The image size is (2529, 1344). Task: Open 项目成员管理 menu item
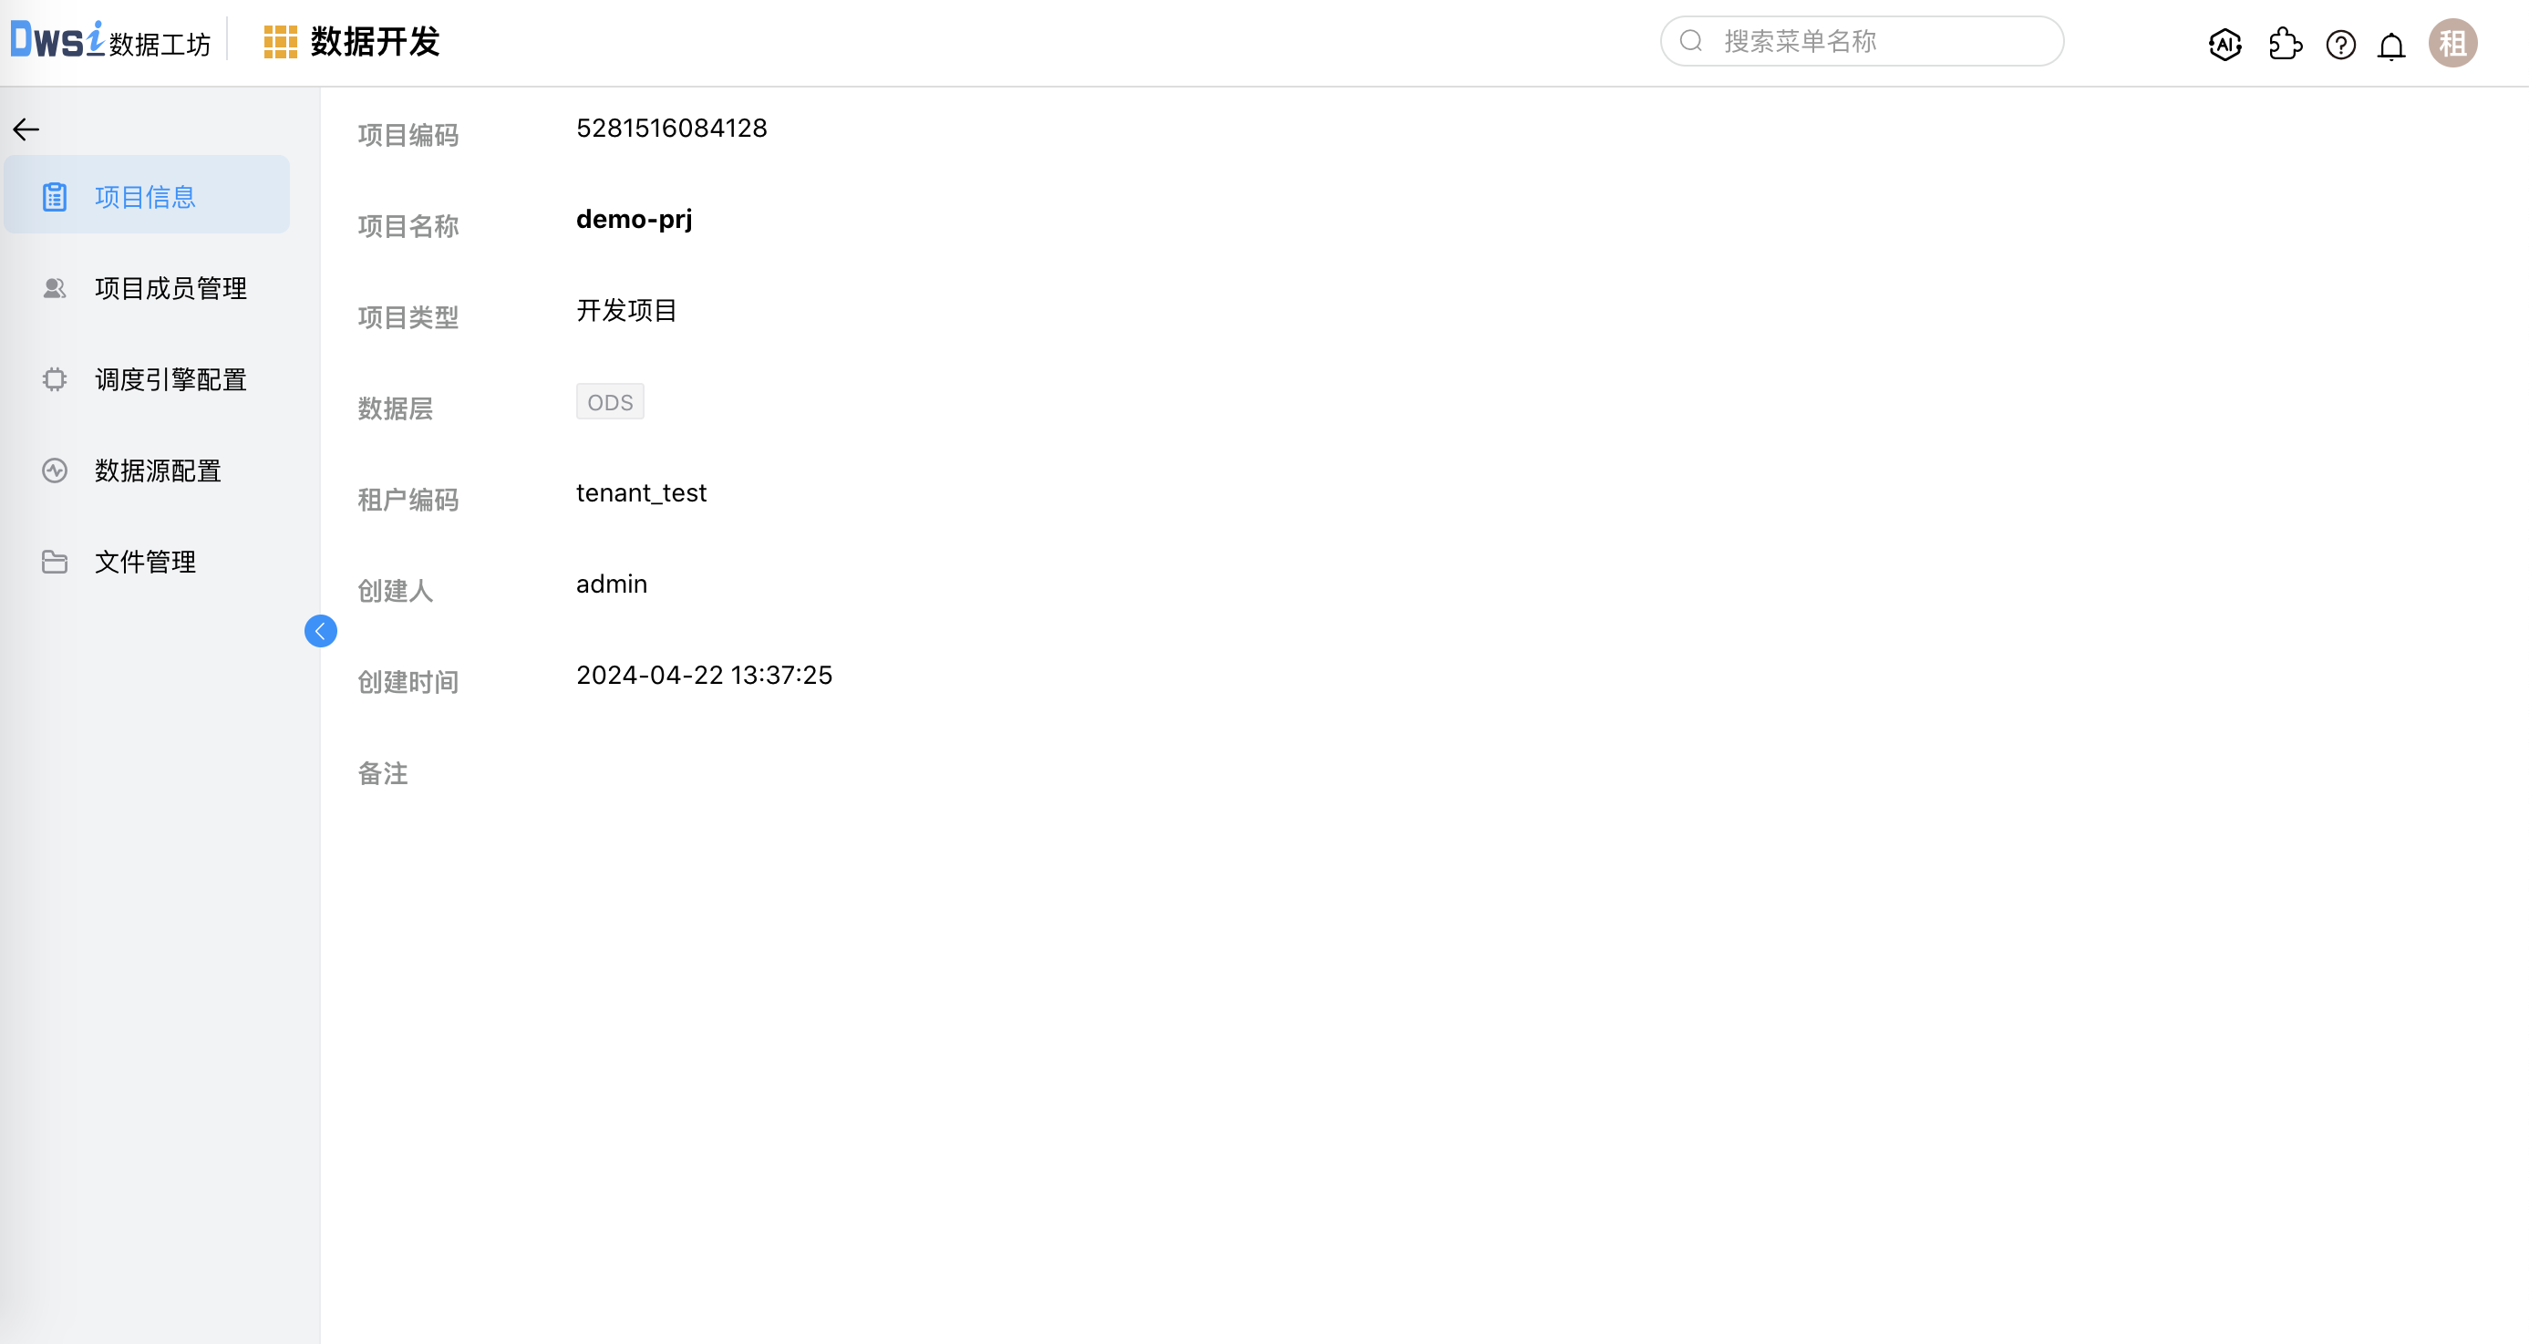point(170,289)
